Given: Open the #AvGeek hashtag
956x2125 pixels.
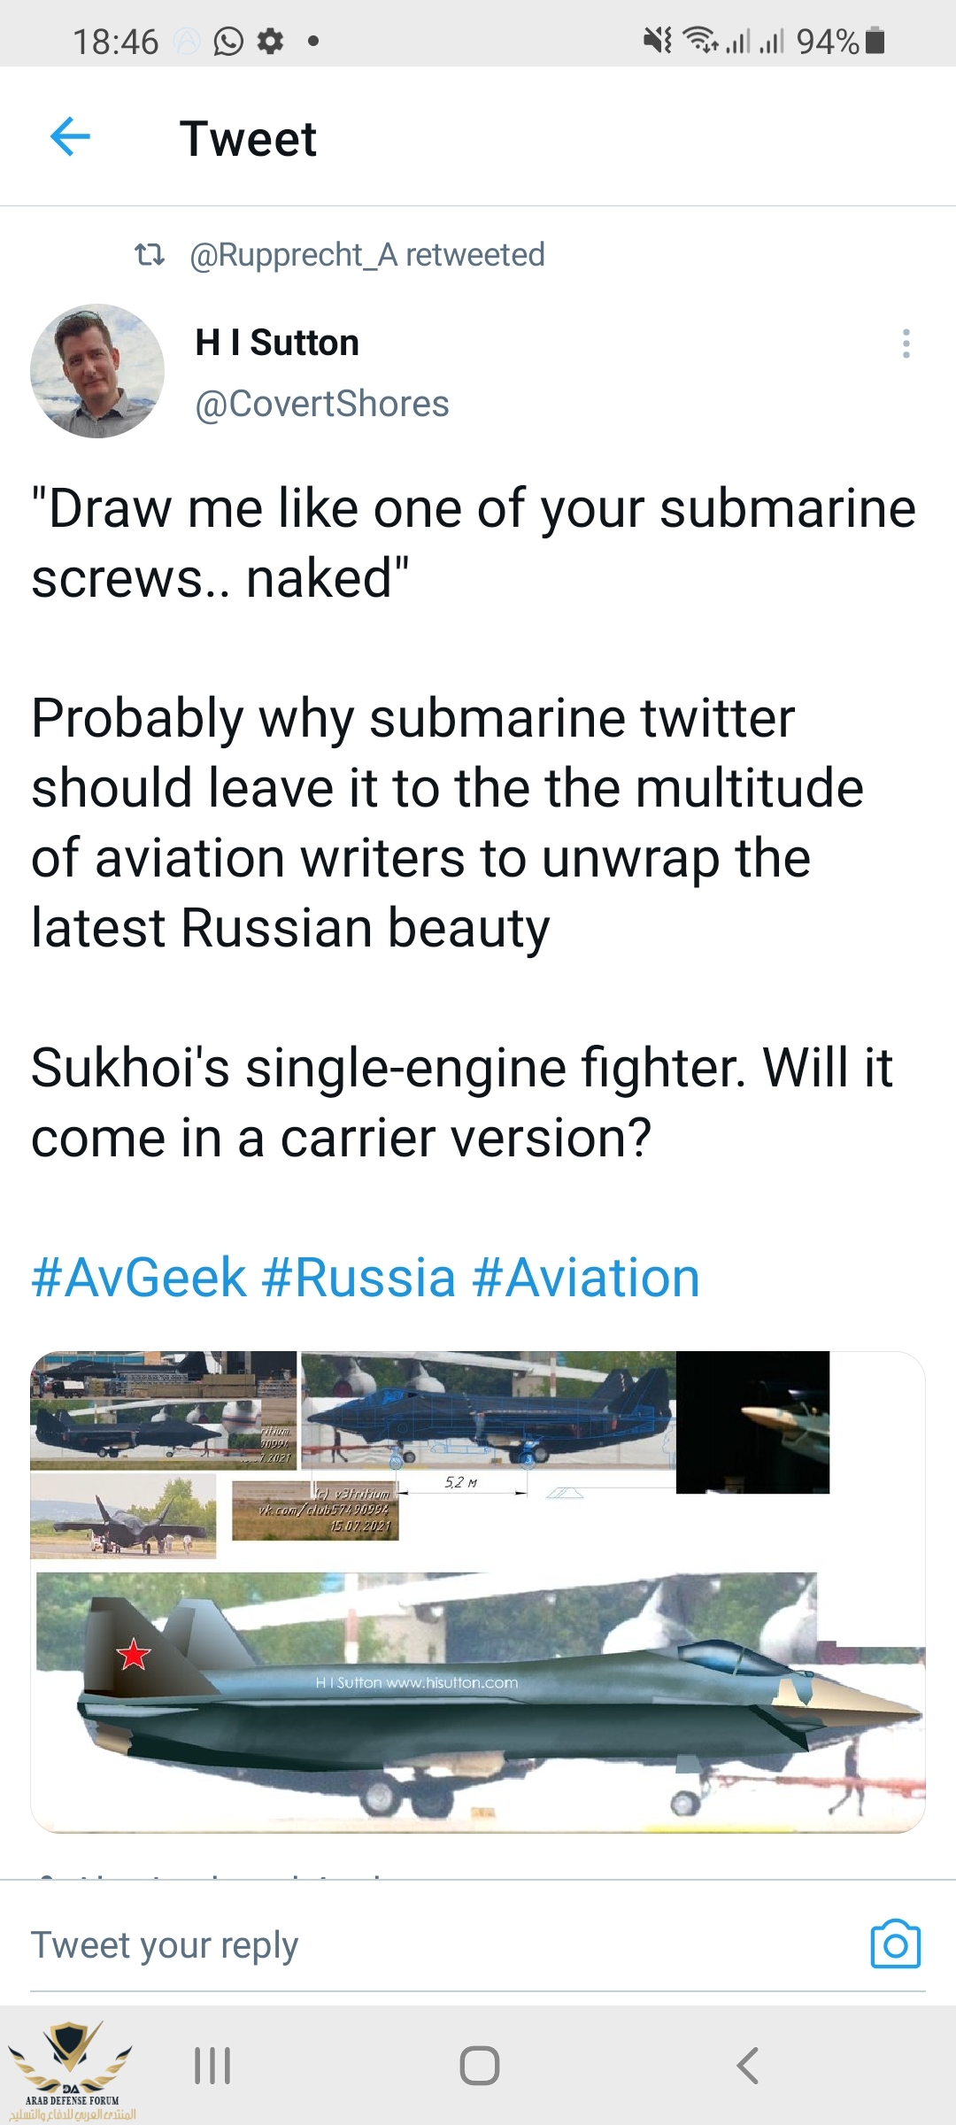Looking at the screenshot, I should click(139, 1278).
